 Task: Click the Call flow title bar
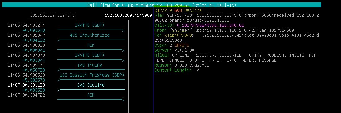(x=162, y=5)
